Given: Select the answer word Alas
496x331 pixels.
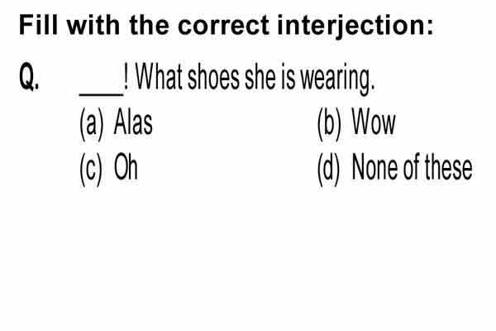Looking at the screenshot, I should [x=133, y=122].
